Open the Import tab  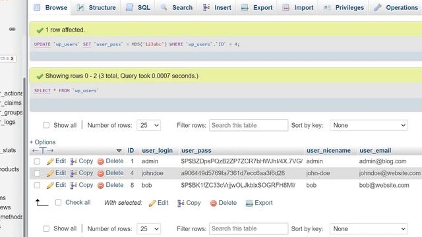pyautogui.click(x=298, y=7)
